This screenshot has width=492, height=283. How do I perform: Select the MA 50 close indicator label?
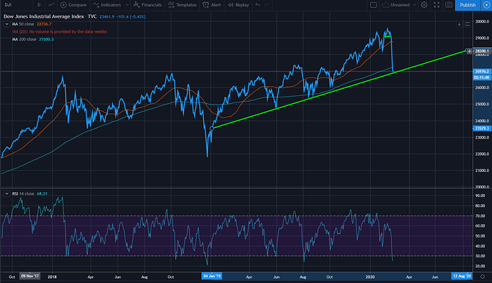tap(23, 24)
